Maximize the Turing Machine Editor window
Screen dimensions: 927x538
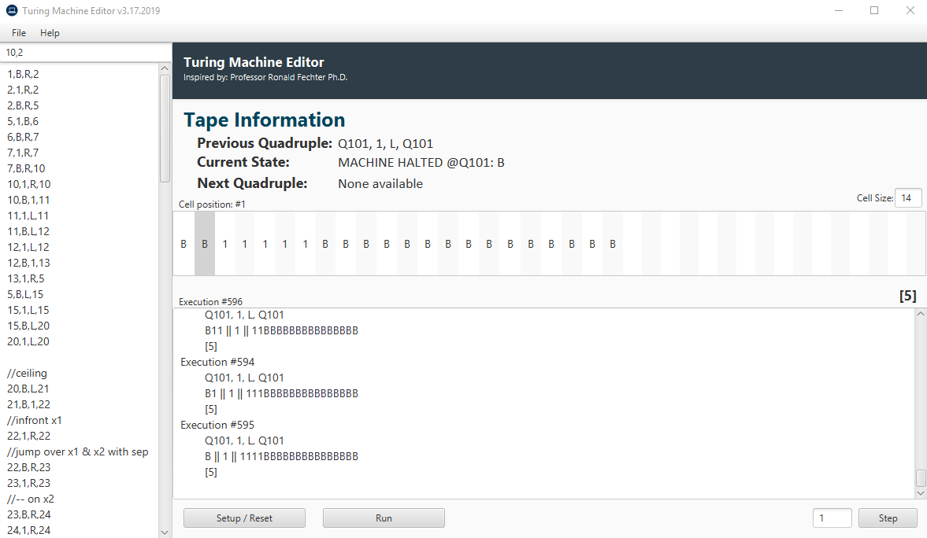pyautogui.click(x=873, y=11)
